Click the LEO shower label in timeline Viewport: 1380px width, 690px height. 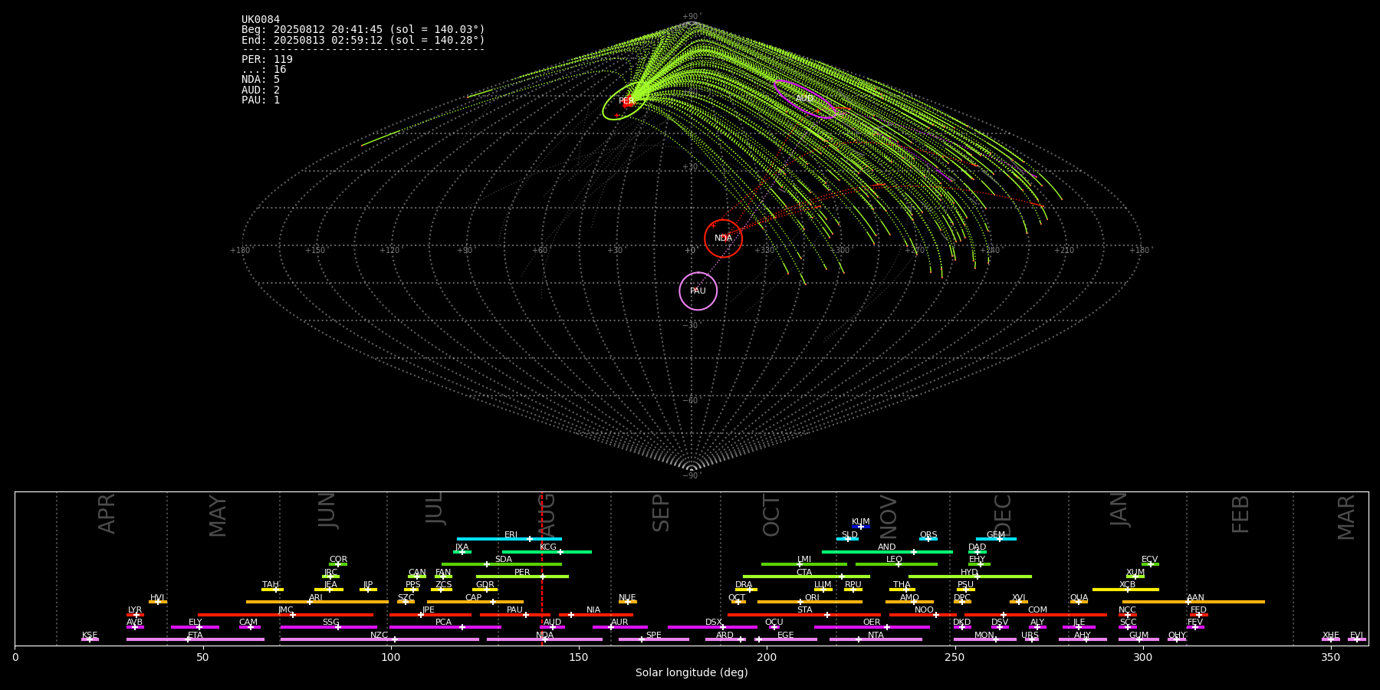[894, 560]
